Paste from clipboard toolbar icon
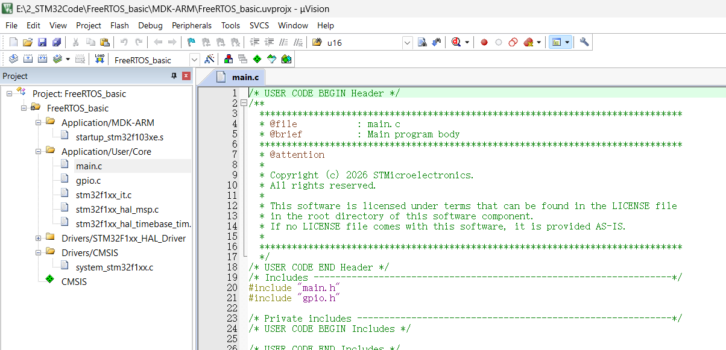726x350 pixels. pos(105,42)
